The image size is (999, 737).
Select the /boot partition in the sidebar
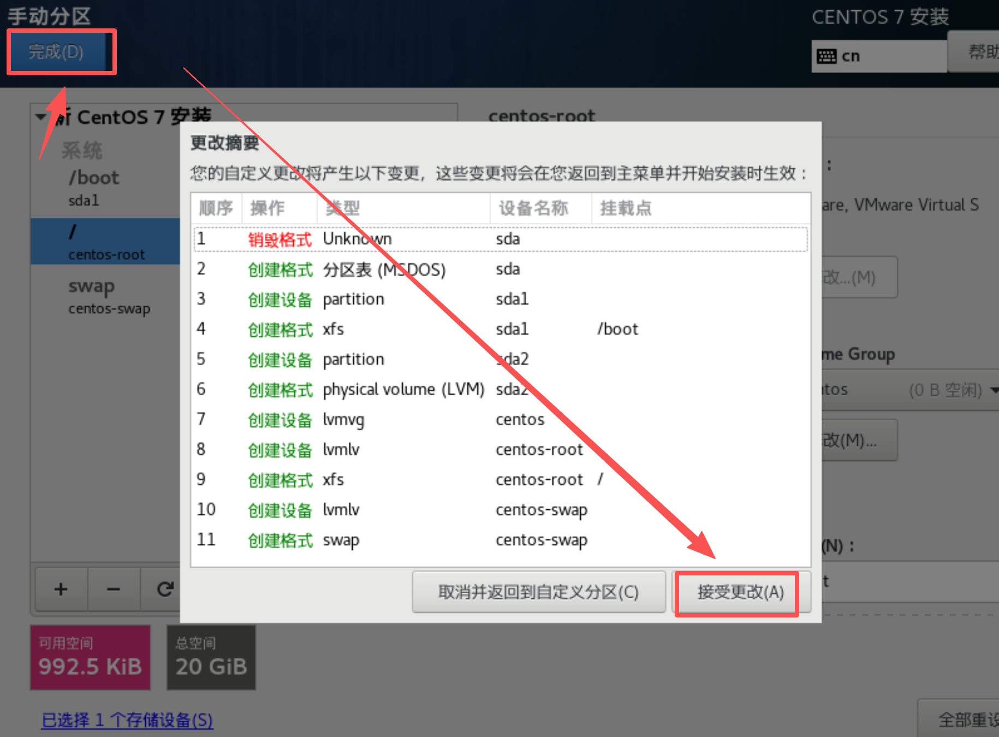tap(94, 177)
